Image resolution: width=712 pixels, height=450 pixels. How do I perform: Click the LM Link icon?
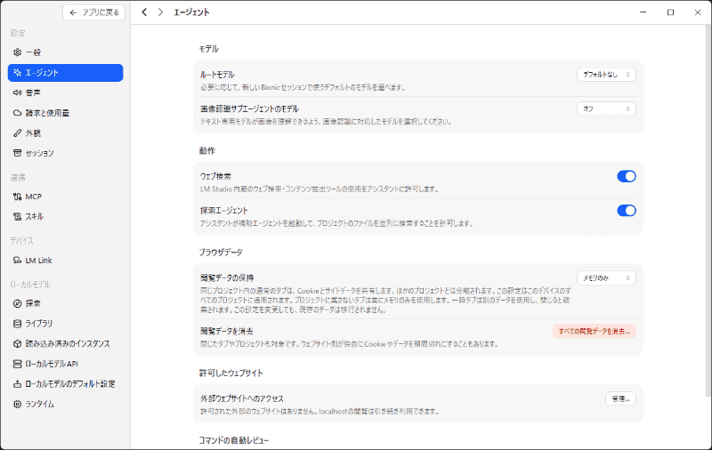[17, 261]
